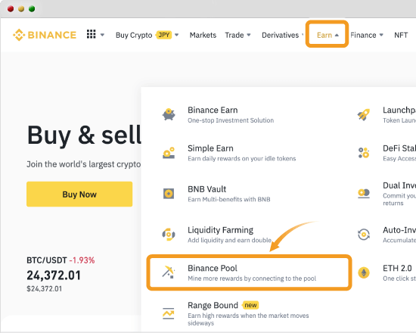The width and height of the screenshot is (416, 333).
Task: Open the Markets page
Action: click(x=203, y=35)
